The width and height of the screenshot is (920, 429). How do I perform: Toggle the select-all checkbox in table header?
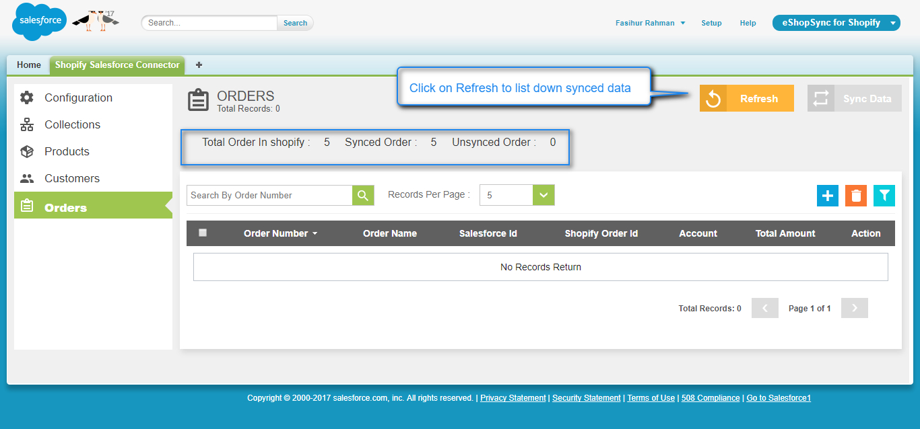pyautogui.click(x=203, y=233)
